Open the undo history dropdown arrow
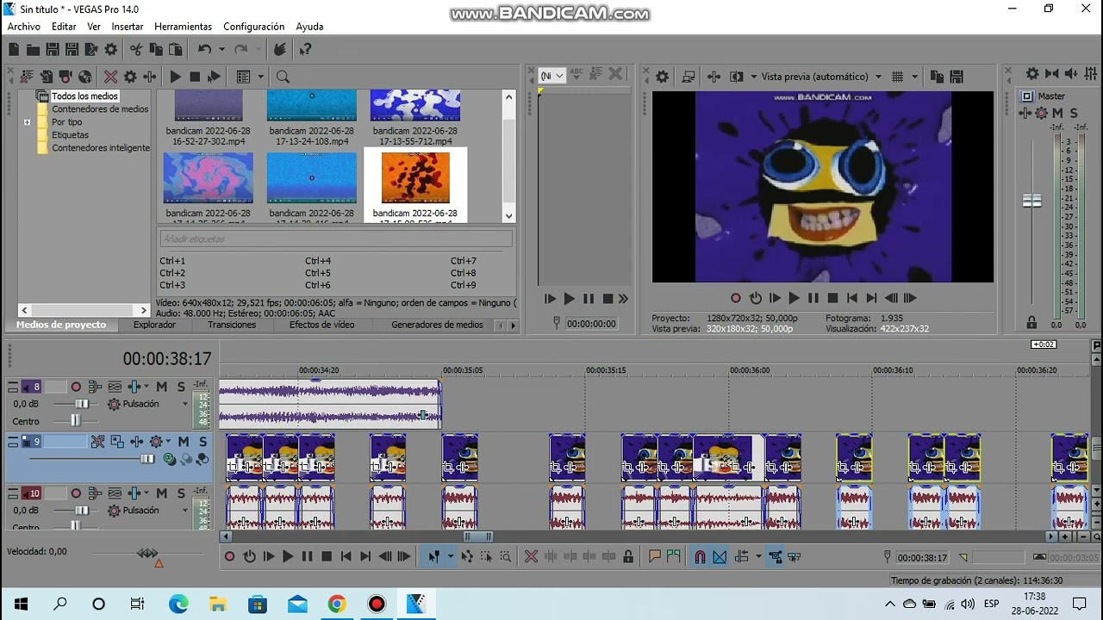The image size is (1103, 620). (221, 50)
